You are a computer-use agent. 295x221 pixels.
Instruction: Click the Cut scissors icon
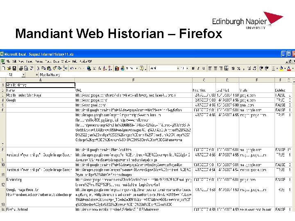coord(38,68)
